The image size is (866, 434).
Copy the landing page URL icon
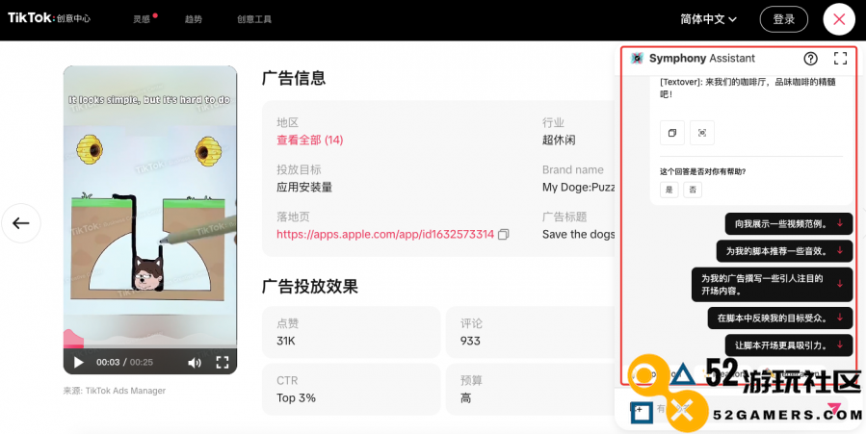coord(503,235)
